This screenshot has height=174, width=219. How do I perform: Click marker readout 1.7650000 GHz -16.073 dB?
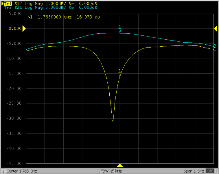point(64,17)
